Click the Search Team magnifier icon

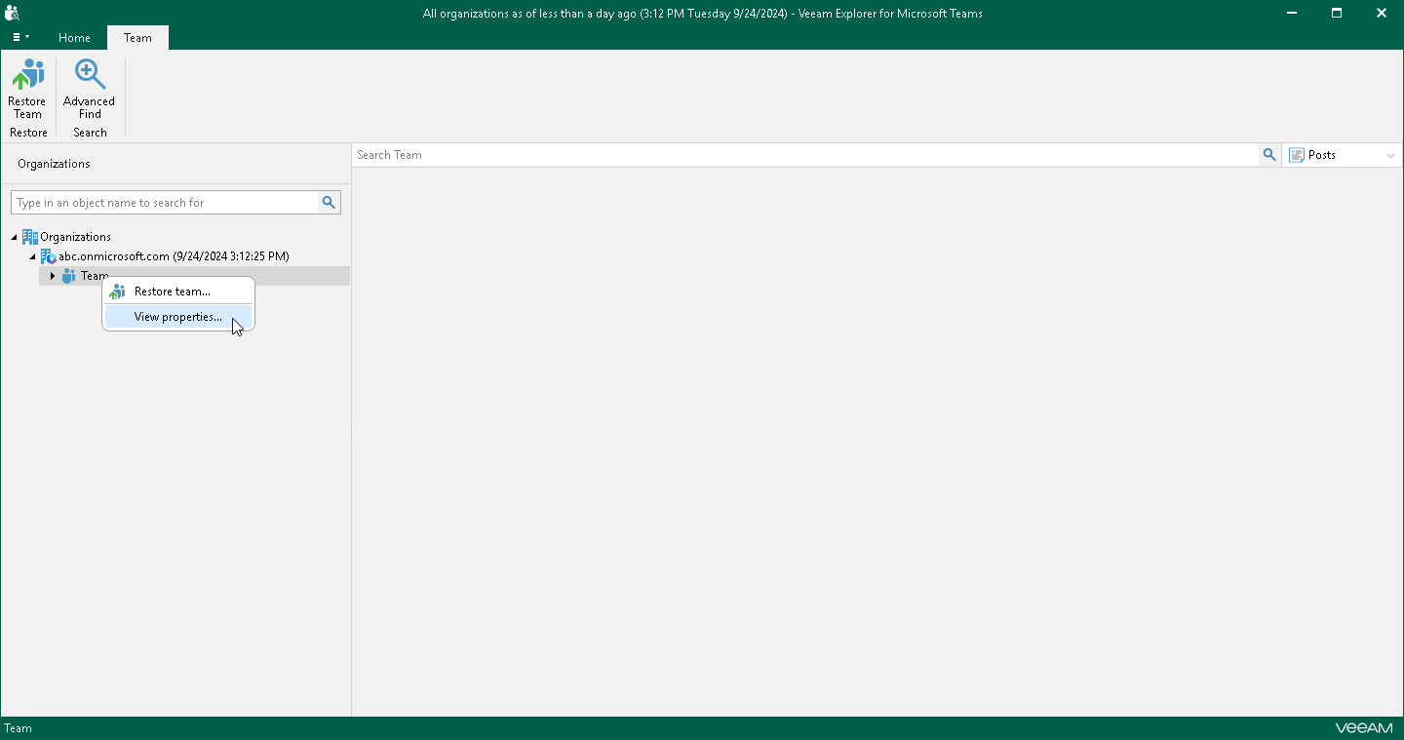click(x=1269, y=155)
